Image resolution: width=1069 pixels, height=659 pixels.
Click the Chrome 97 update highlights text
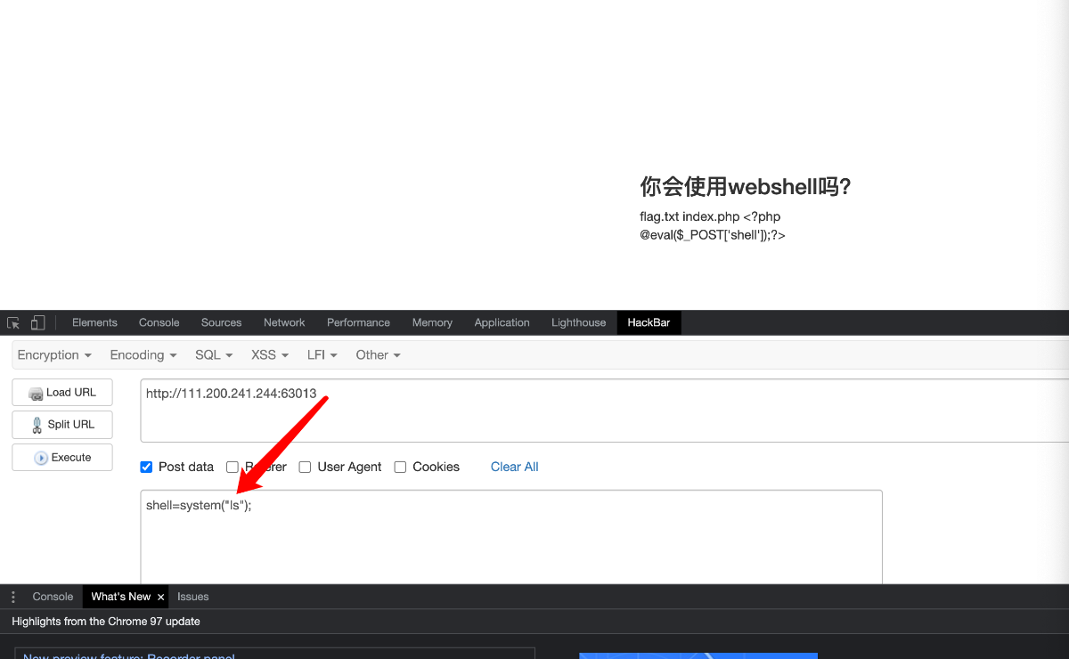106,622
